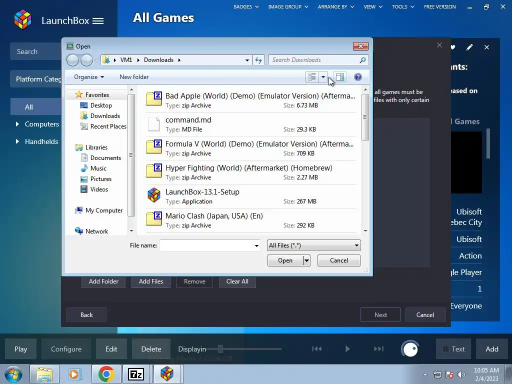Click the volume knob in bottom bar
The image size is (512, 384).
pyautogui.click(x=410, y=349)
